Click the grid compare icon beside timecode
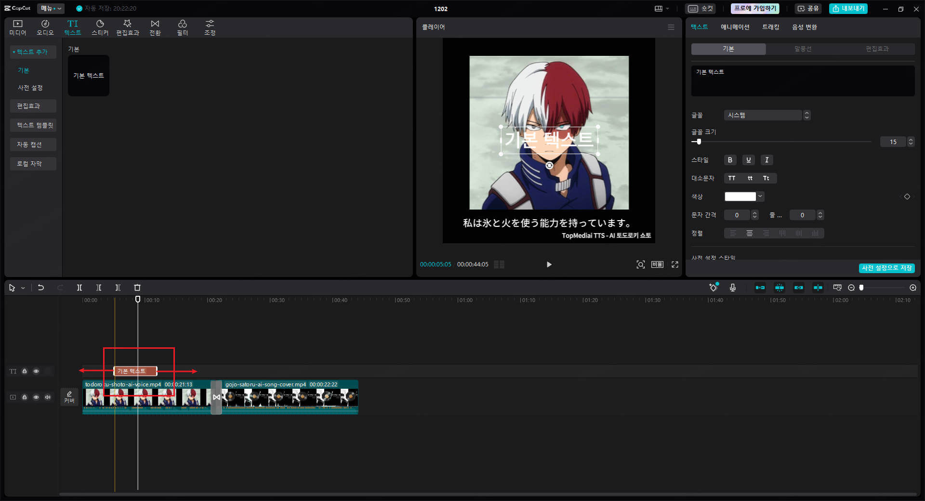 click(x=499, y=264)
